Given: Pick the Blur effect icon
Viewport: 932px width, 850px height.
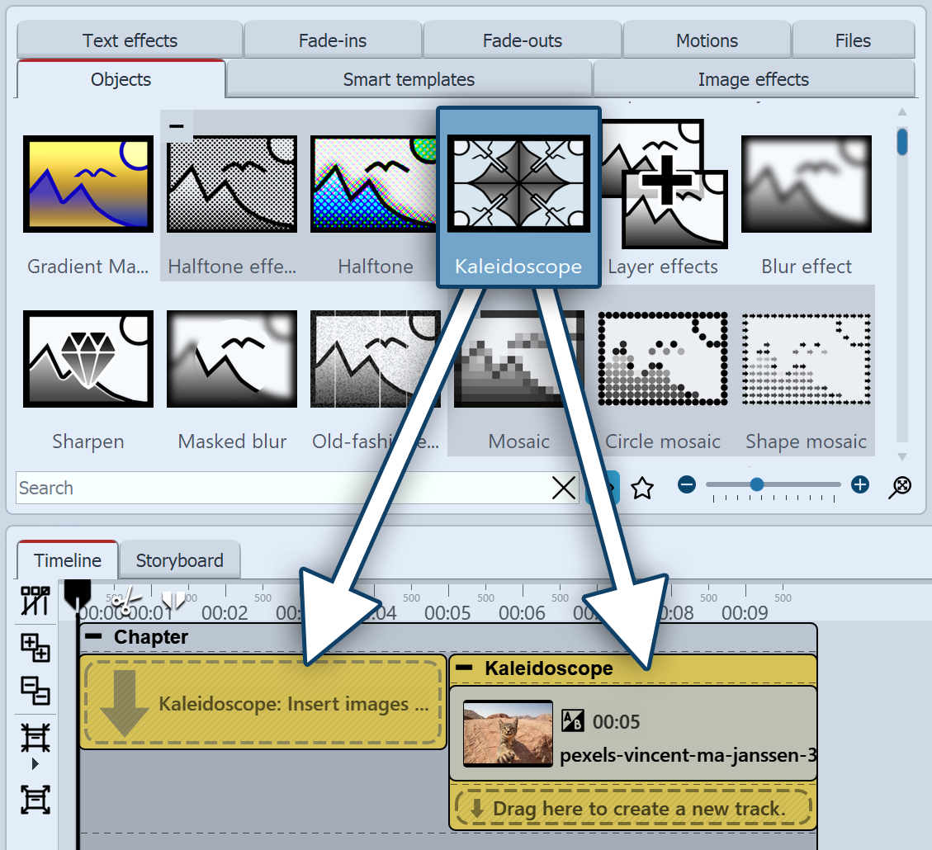Looking at the screenshot, I should 807,184.
